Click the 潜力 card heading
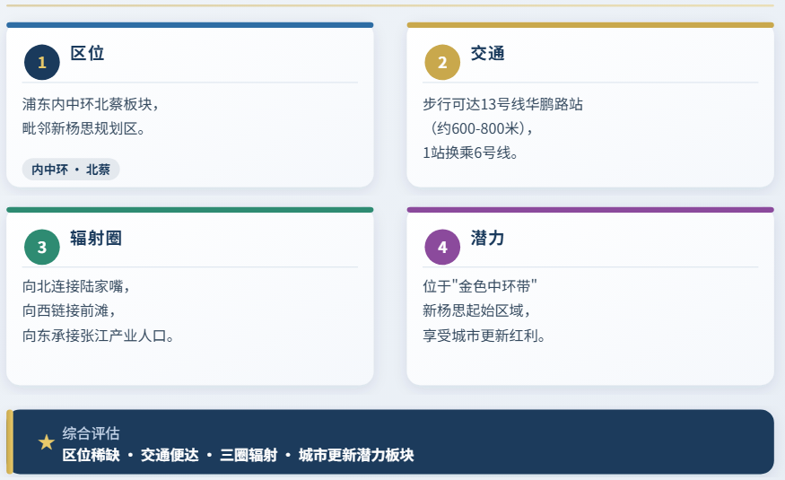 pyautogui.click(x=488, y=238)
